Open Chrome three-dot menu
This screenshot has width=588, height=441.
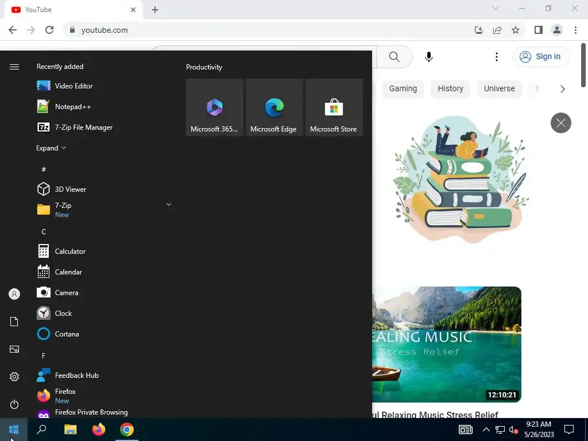(575, 30)
